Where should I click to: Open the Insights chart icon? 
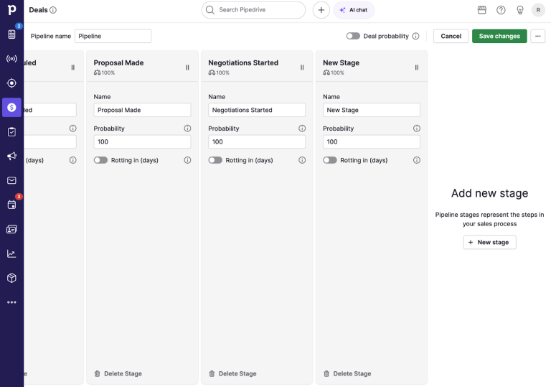[11, 253]
